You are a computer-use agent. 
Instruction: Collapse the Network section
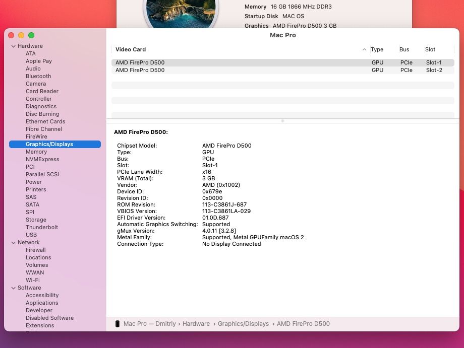point(13,243)
